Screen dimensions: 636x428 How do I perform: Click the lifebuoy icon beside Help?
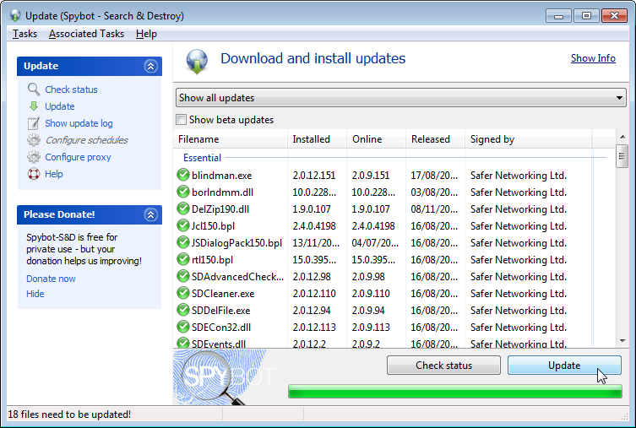[34, 174]
